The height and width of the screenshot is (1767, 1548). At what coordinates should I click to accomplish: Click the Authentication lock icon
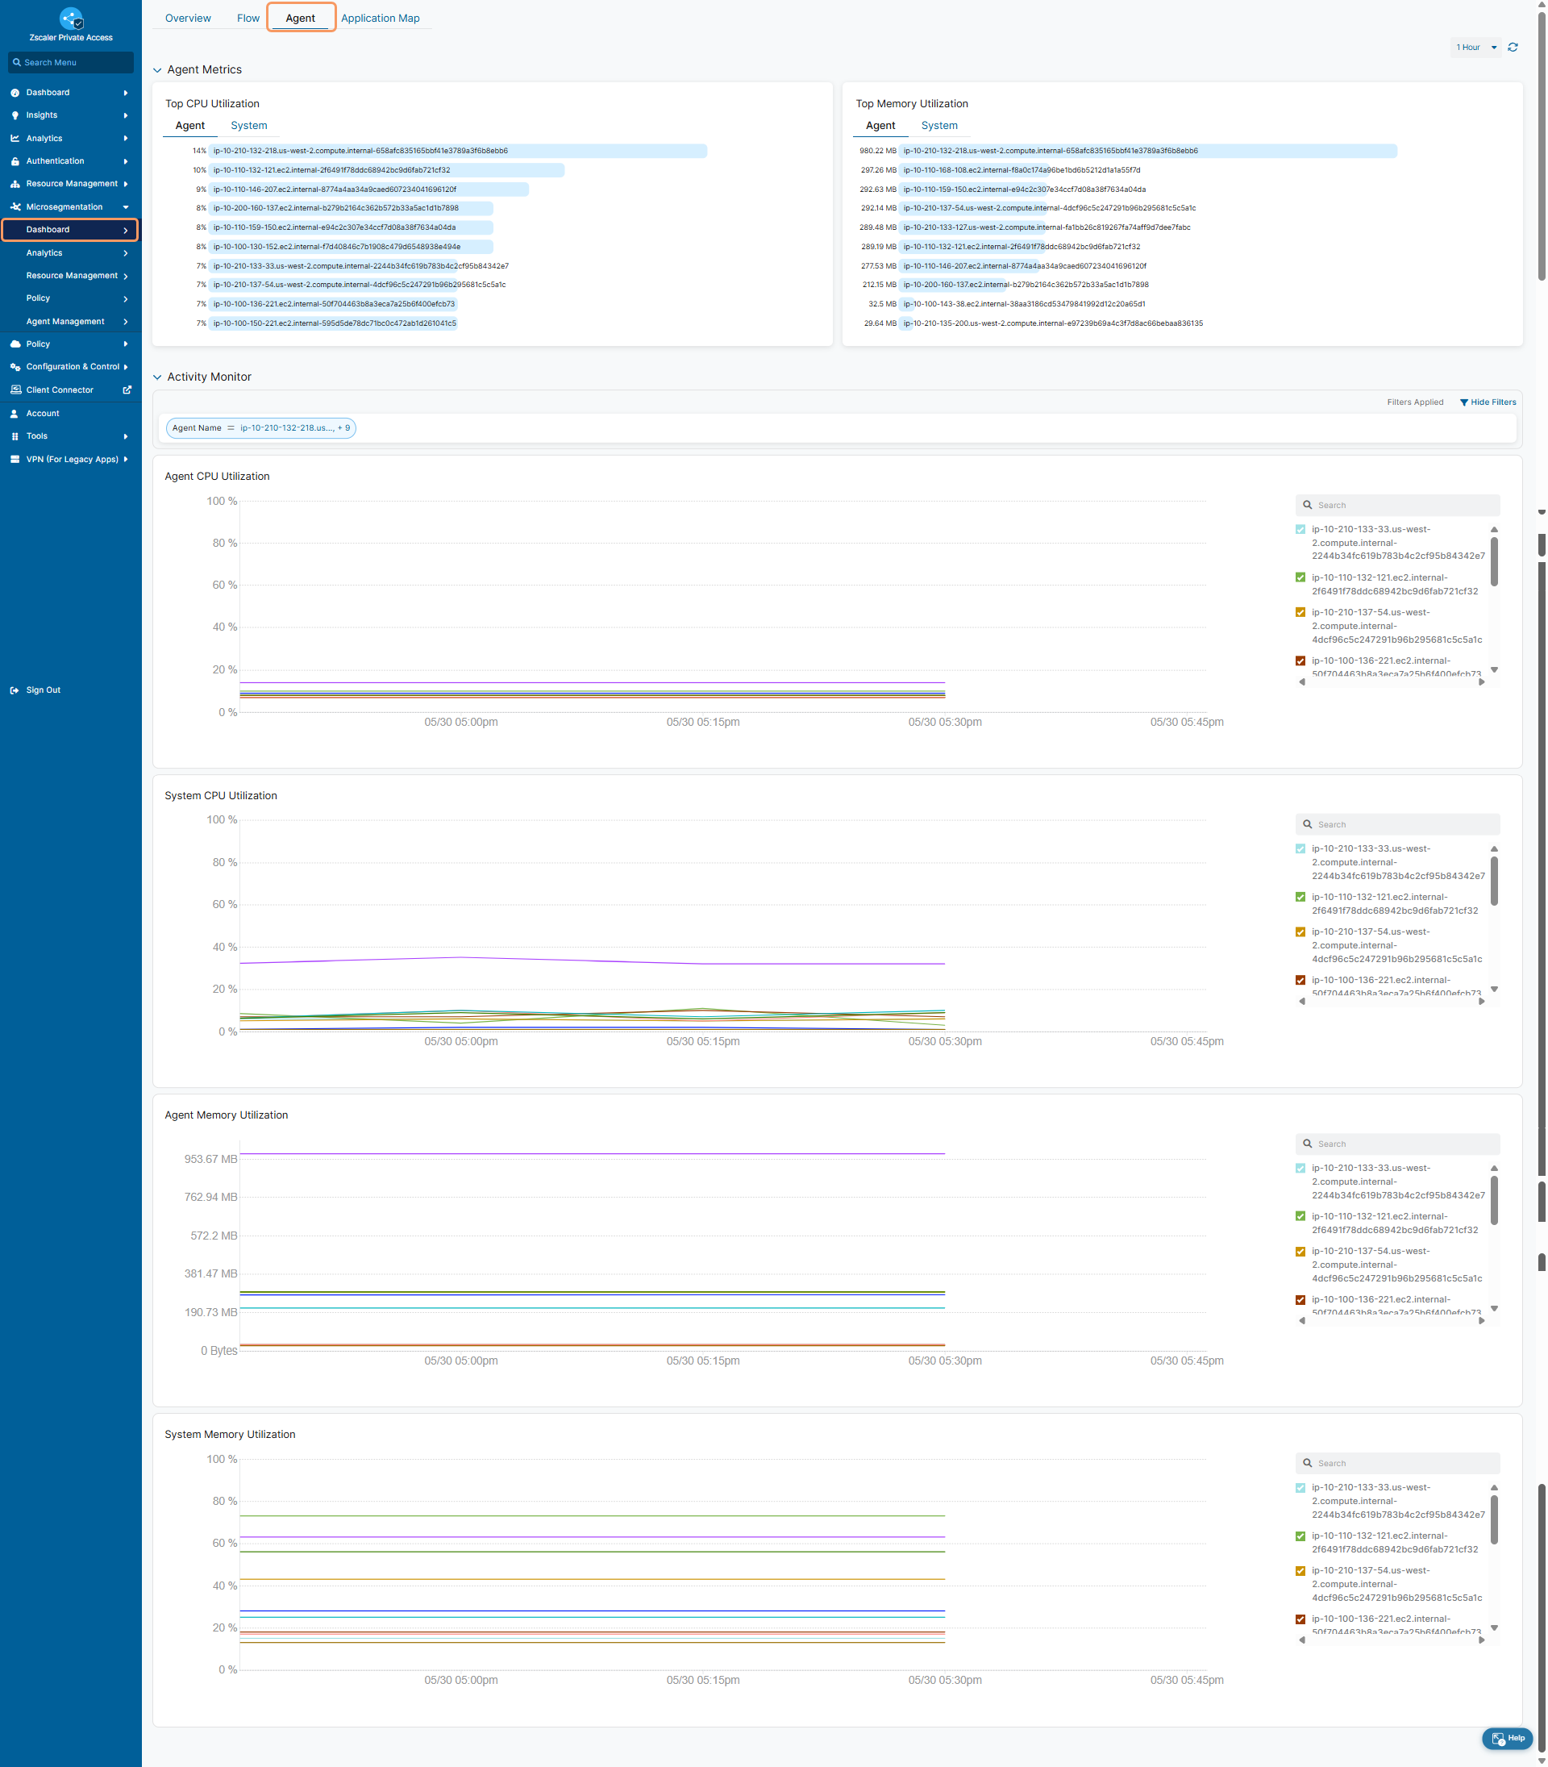pyautogui.click(x=15, y=160)
